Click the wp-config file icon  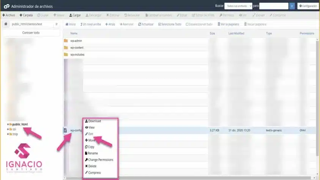(x=65, y=130)
